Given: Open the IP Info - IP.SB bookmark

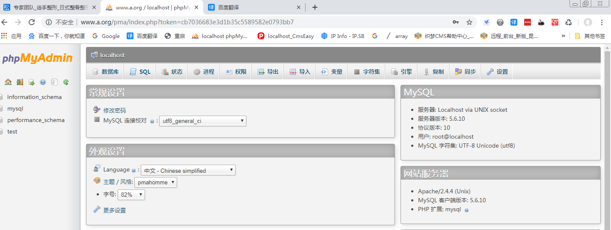Looking at the screenshot, I should 343,36.
